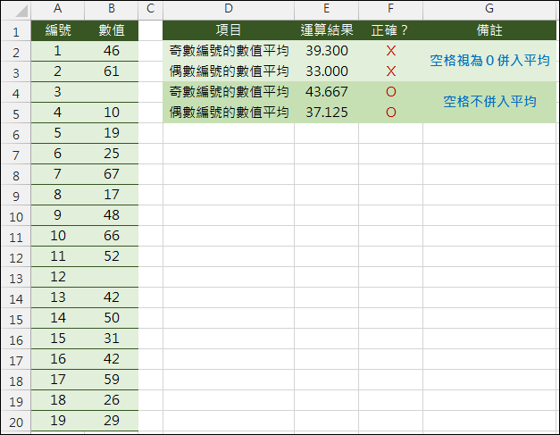Select column A header
560x435 pixels.
[x=58, y=9]
